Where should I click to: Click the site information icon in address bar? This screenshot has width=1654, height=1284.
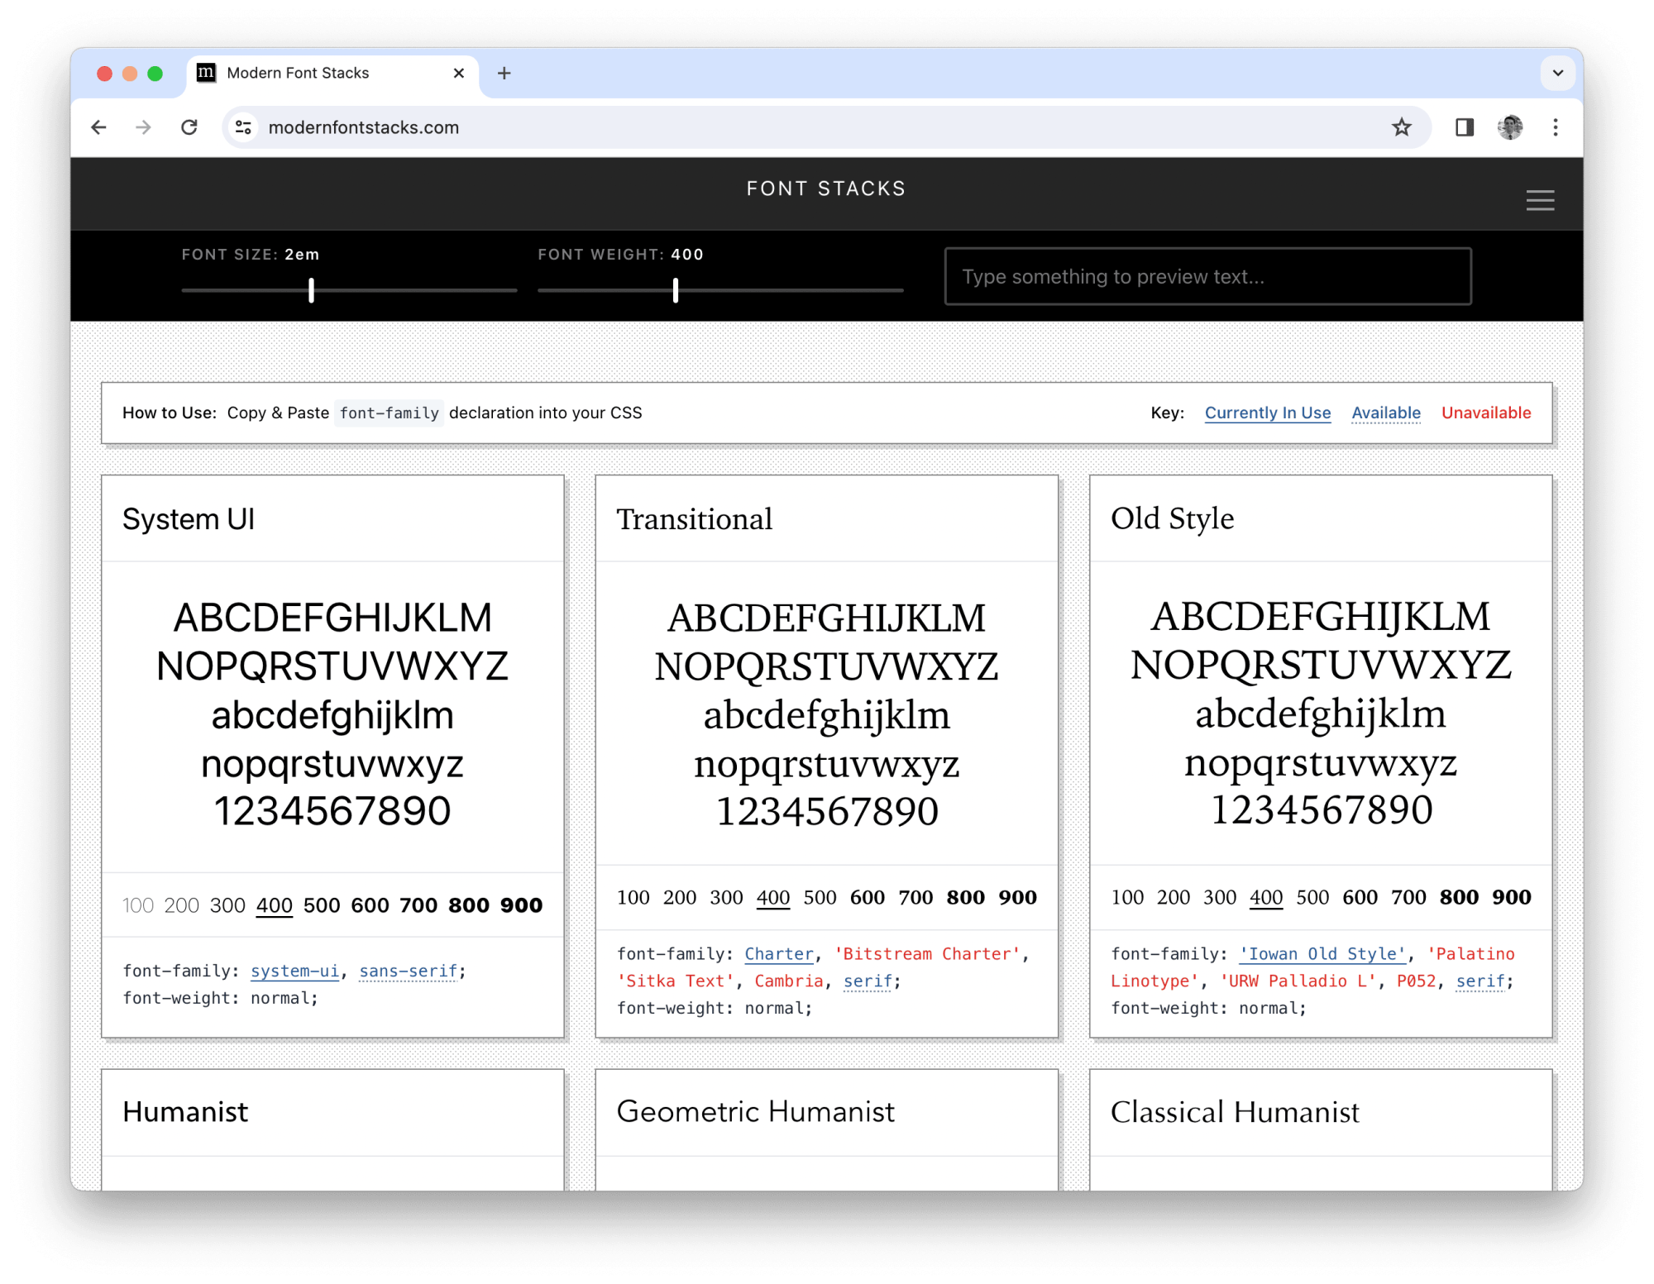[243, 127]
